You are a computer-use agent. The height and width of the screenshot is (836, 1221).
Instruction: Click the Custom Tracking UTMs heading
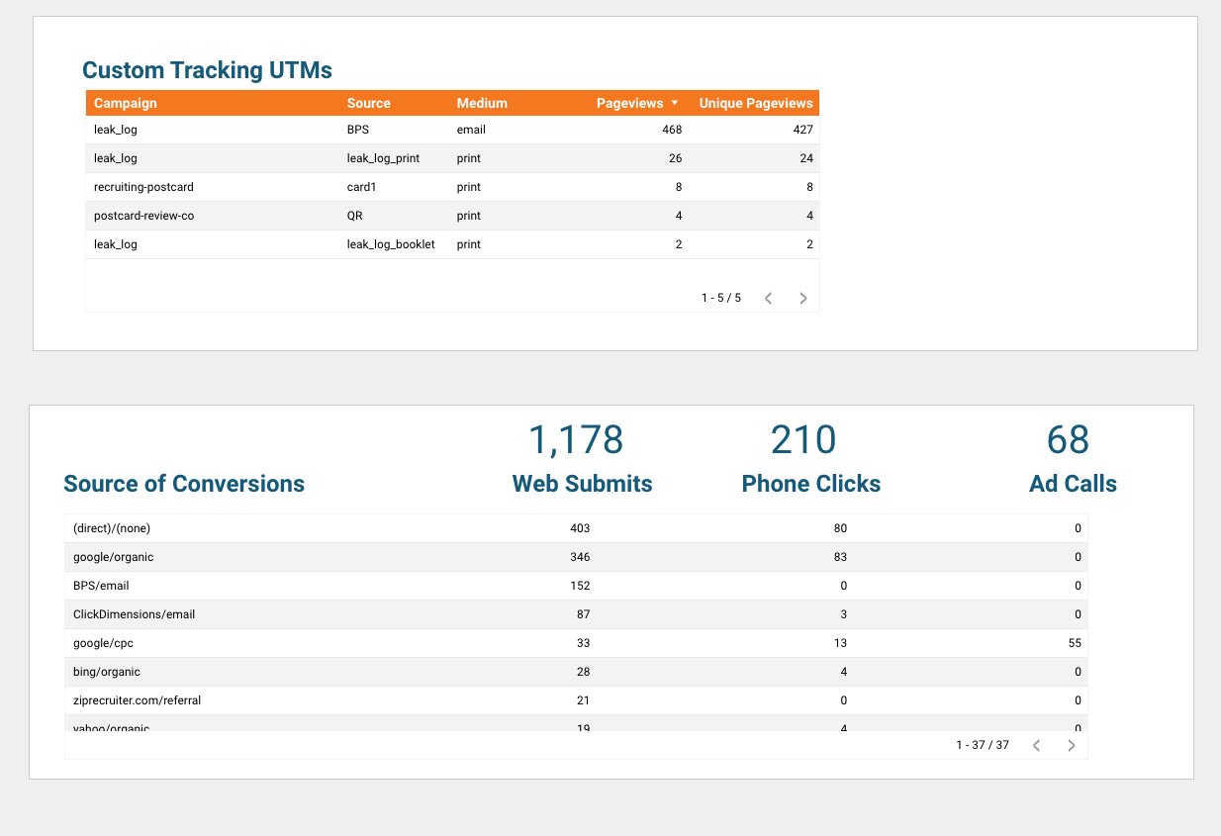point(207,70)
